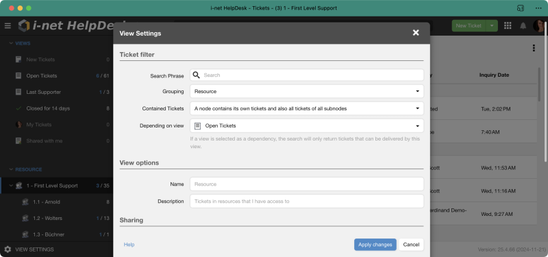This screenshot has width=548, height=257.
Task: Click the user avatar picture
Action: point(538,25)
